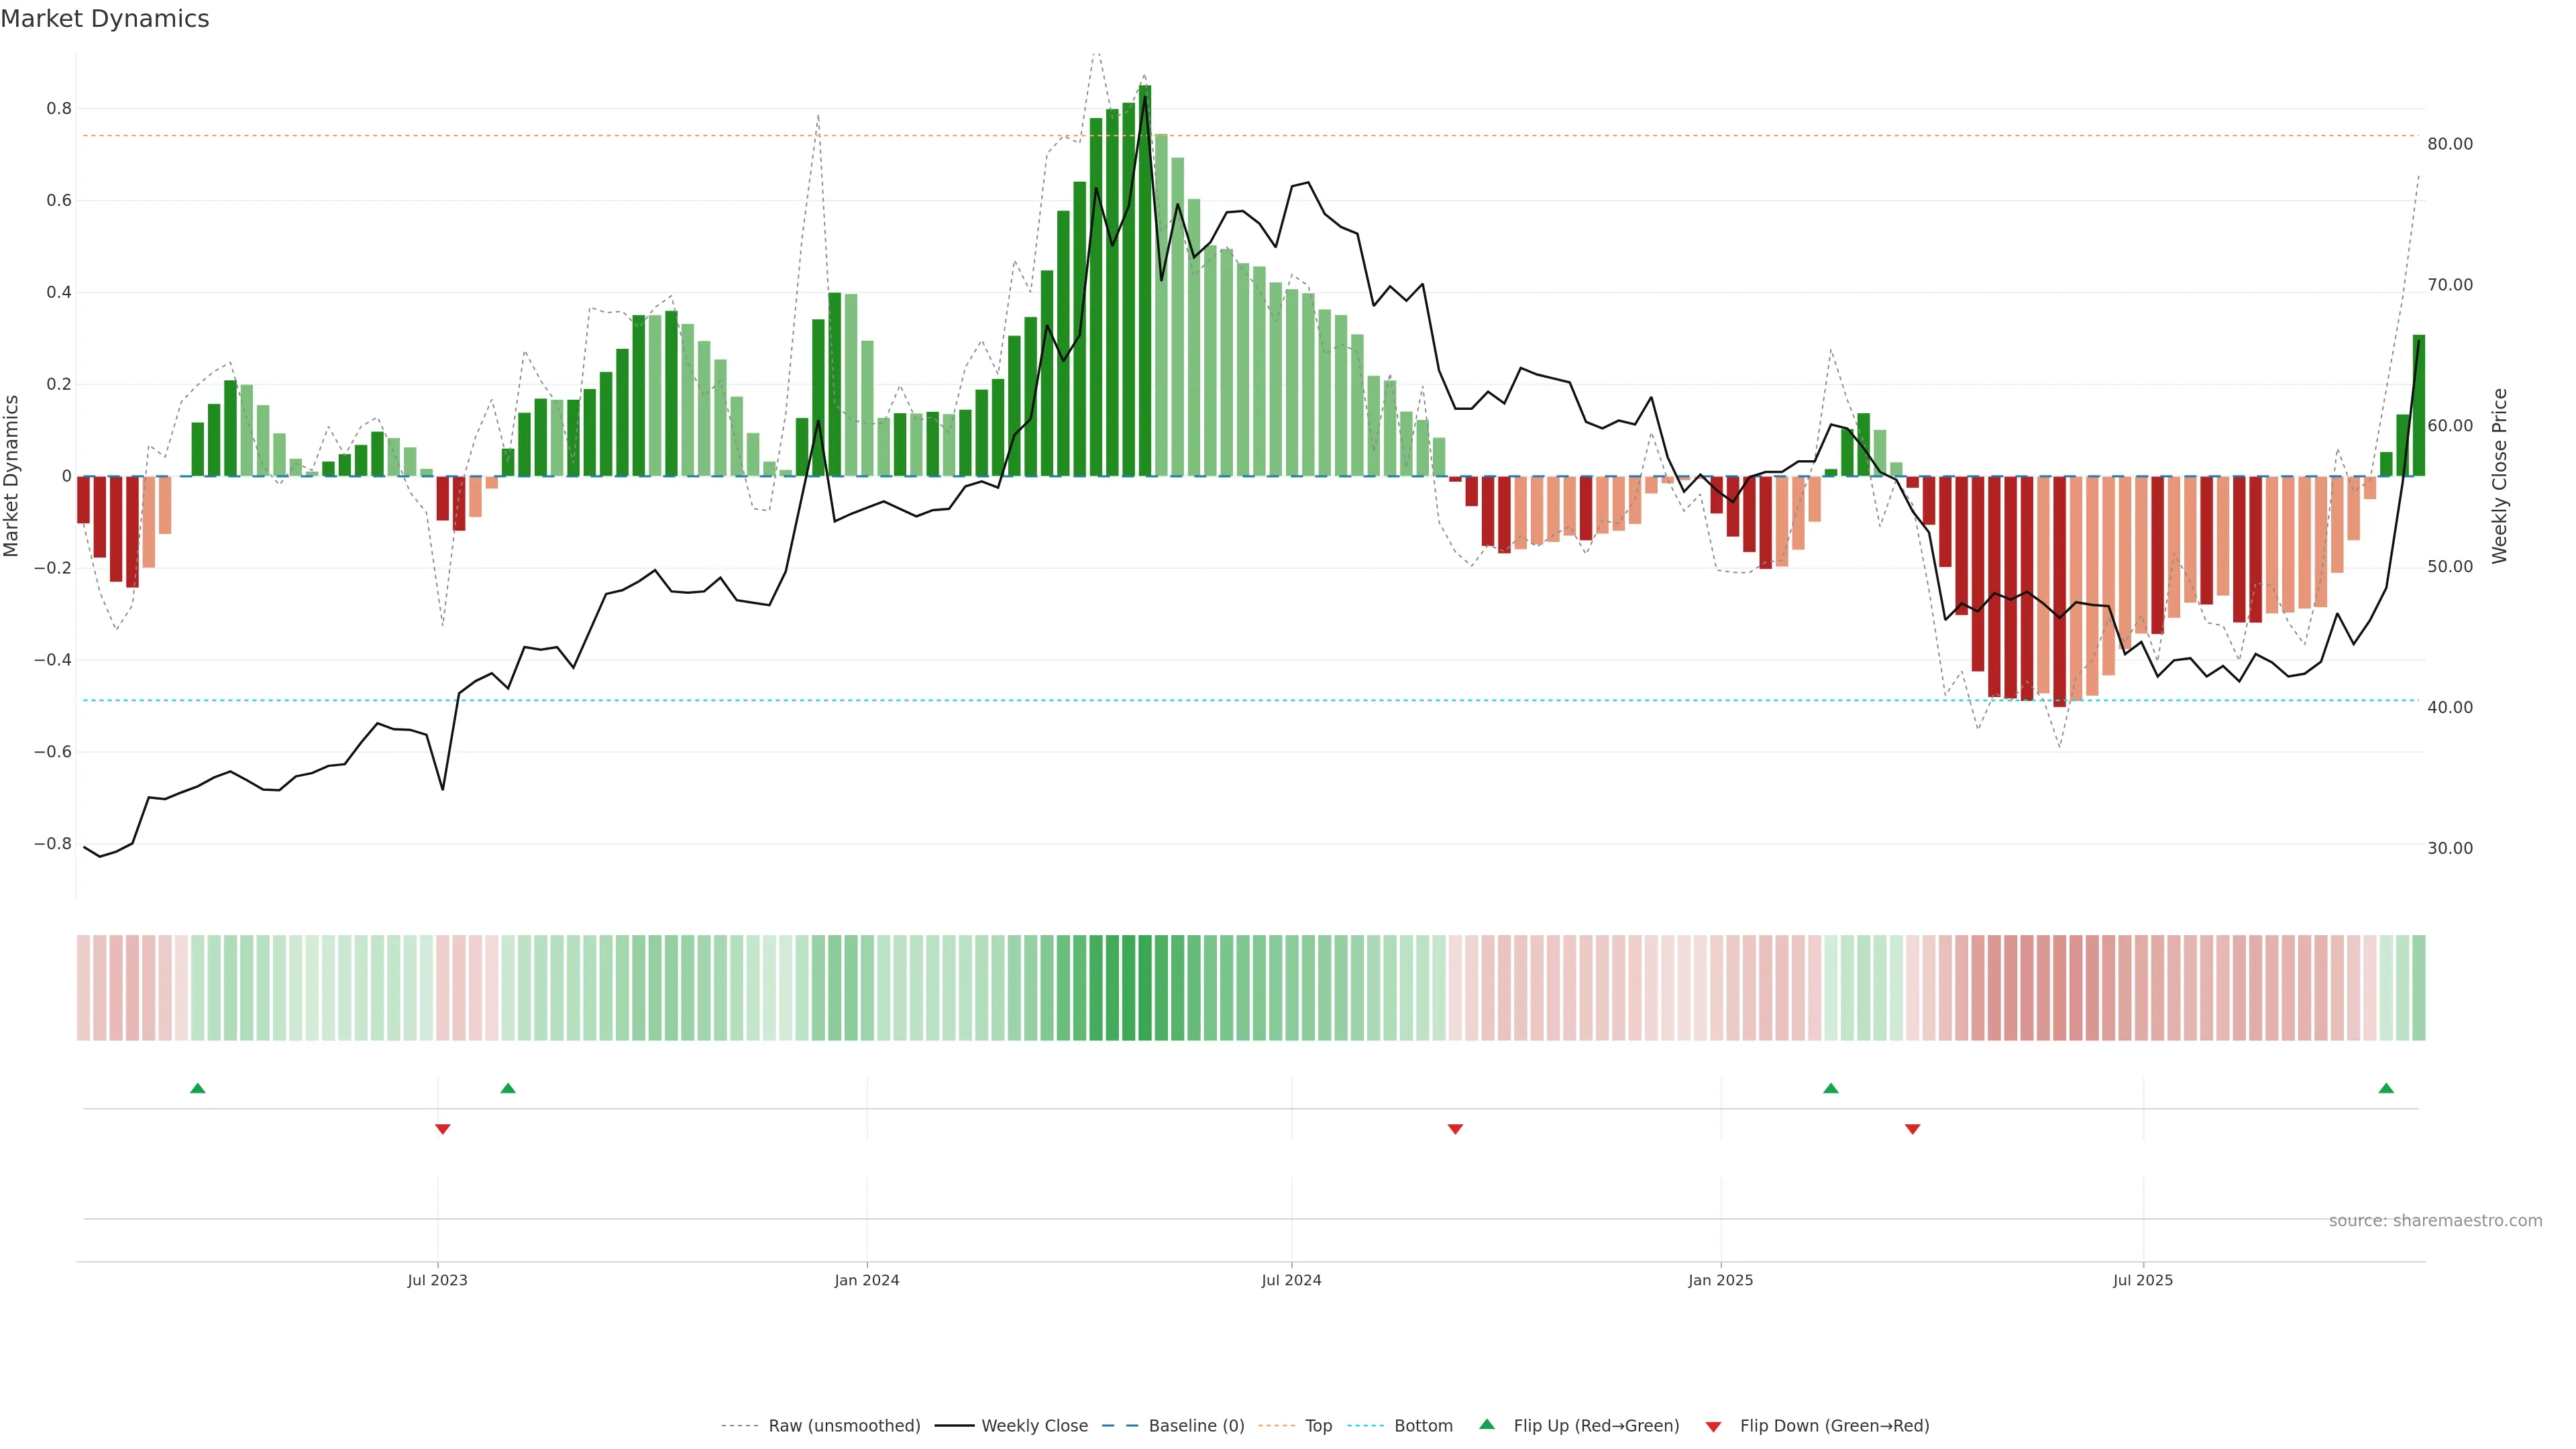Click the last red Flip Down triangle in 2025
This screenshot has width=2576, height=1449.
point(1913,1129)
